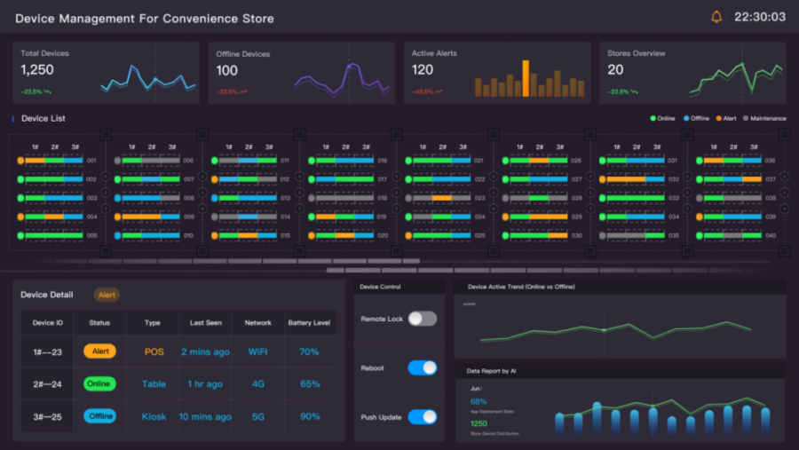799x450 pixels.
Task: Click the Last Seen column header
Action: pyautogui.click(x=205, y=322)
